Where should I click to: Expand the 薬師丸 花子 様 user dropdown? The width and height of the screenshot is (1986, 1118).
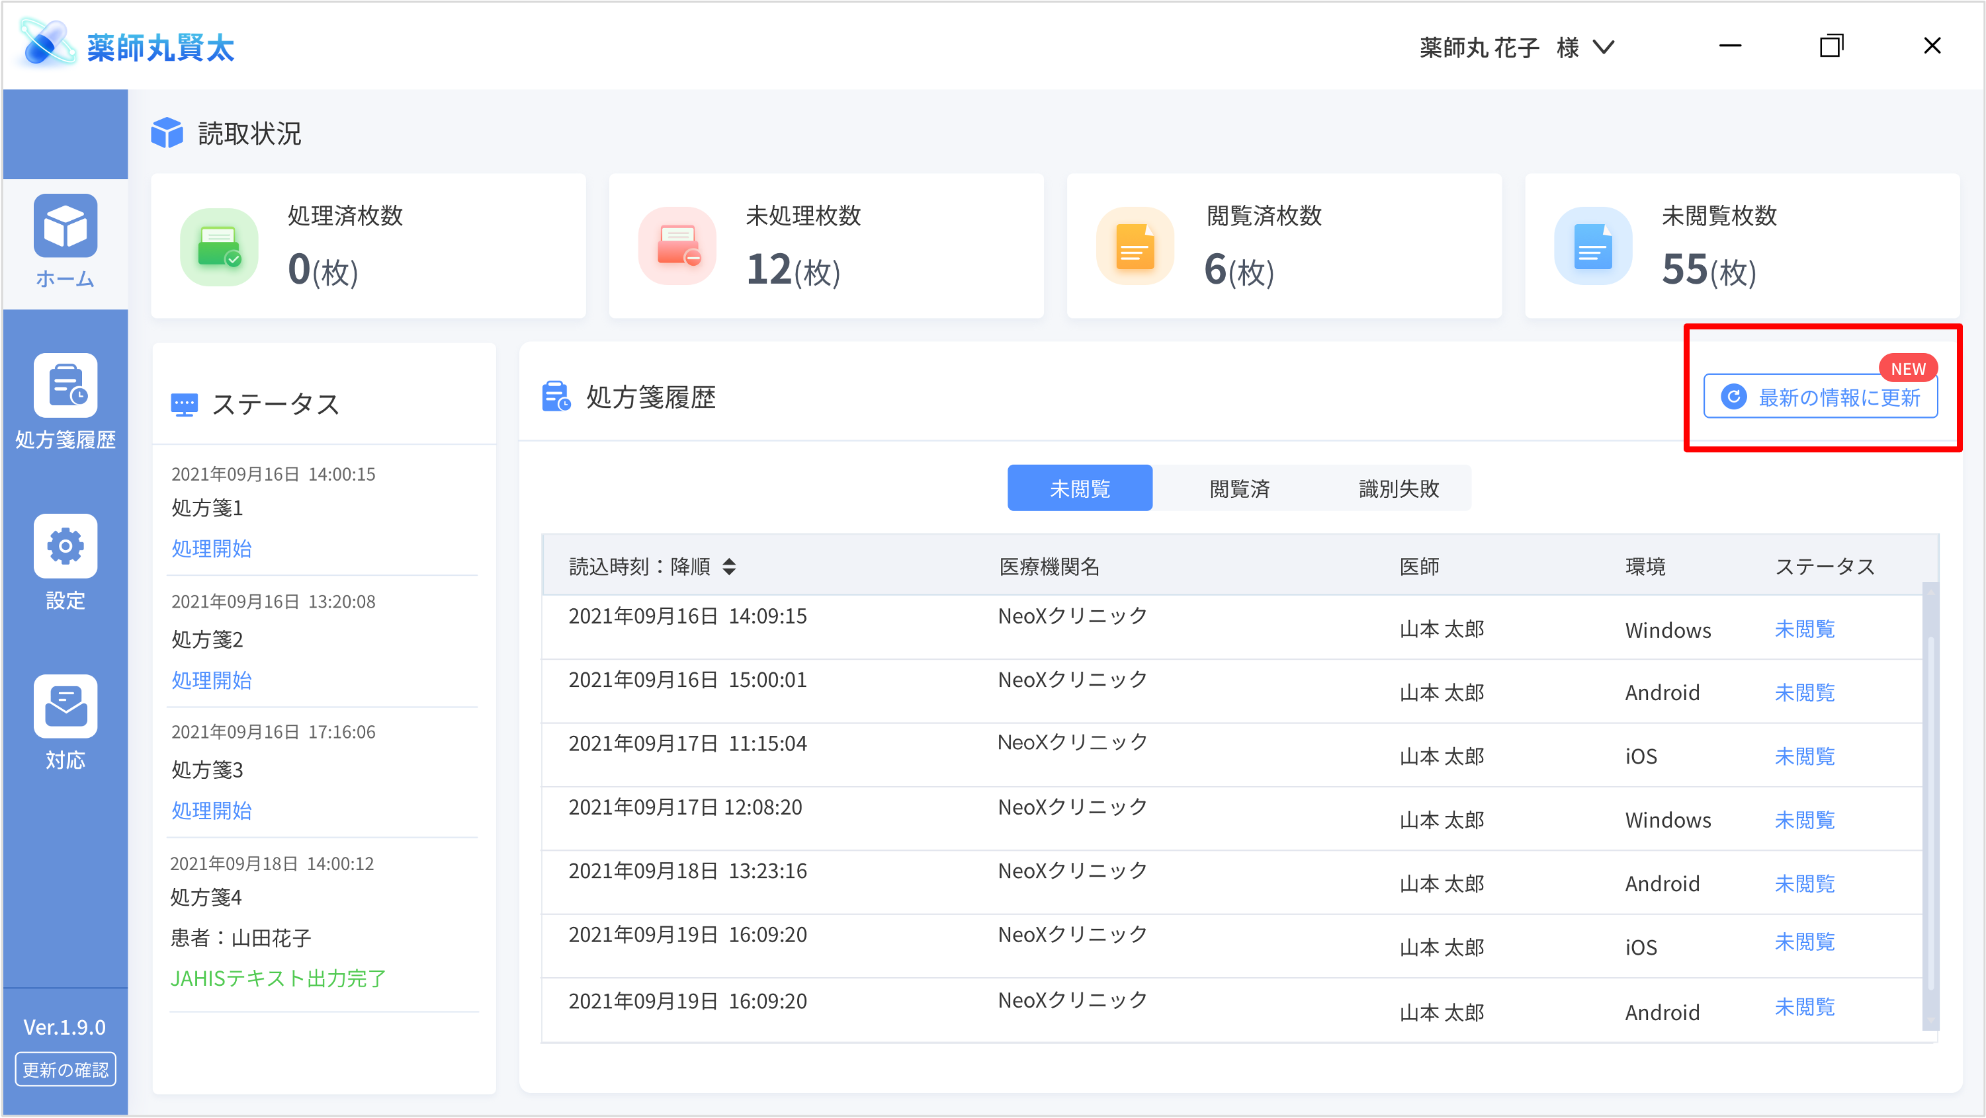1604,48
